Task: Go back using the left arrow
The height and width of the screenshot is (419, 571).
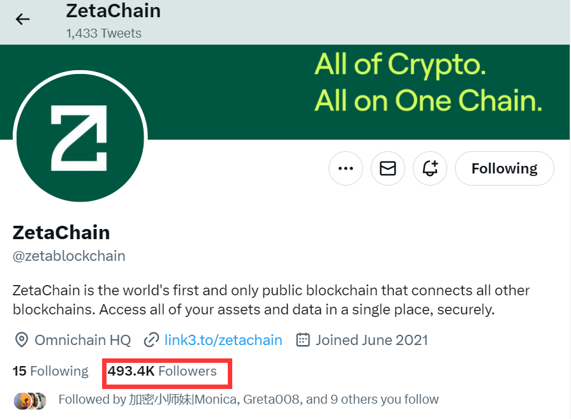Action: point(23,19)
